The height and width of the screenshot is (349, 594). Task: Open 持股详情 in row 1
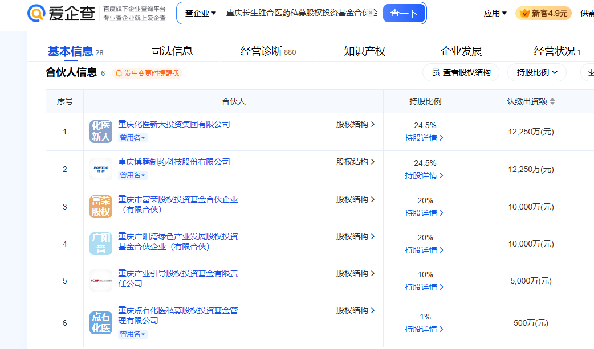pyautogui.click(x=424, y=138)
